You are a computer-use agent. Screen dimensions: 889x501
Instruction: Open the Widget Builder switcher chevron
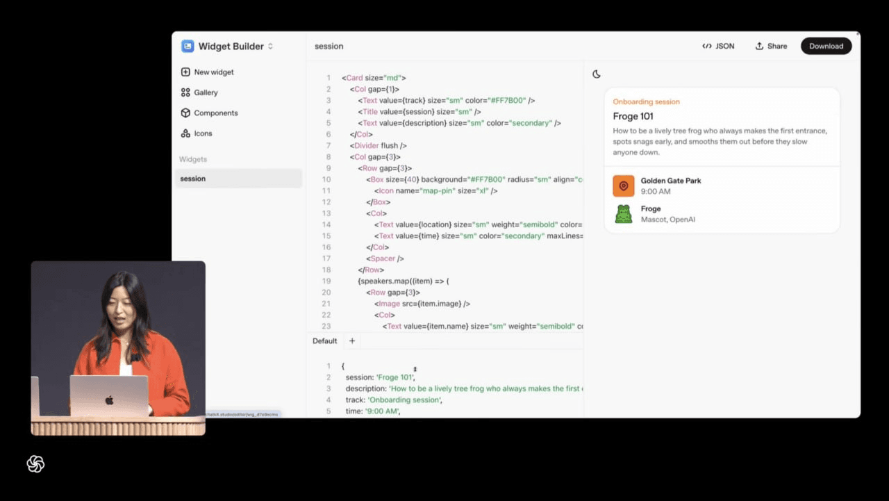271,47
